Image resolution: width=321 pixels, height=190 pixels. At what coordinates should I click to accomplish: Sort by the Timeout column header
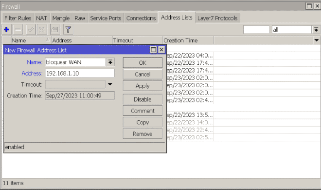(x=138, y=40)
